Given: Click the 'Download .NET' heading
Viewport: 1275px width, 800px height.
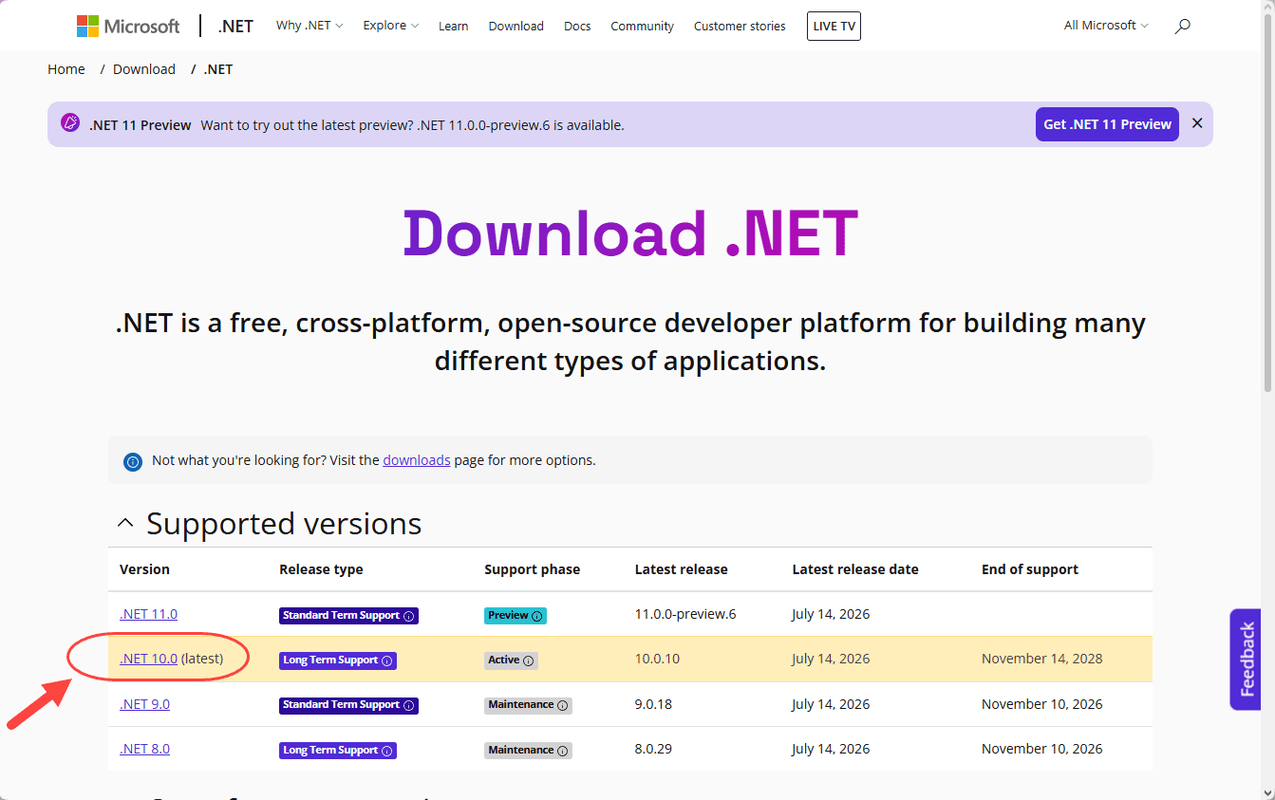Looking at the screenshot, I should click(630, 233).
